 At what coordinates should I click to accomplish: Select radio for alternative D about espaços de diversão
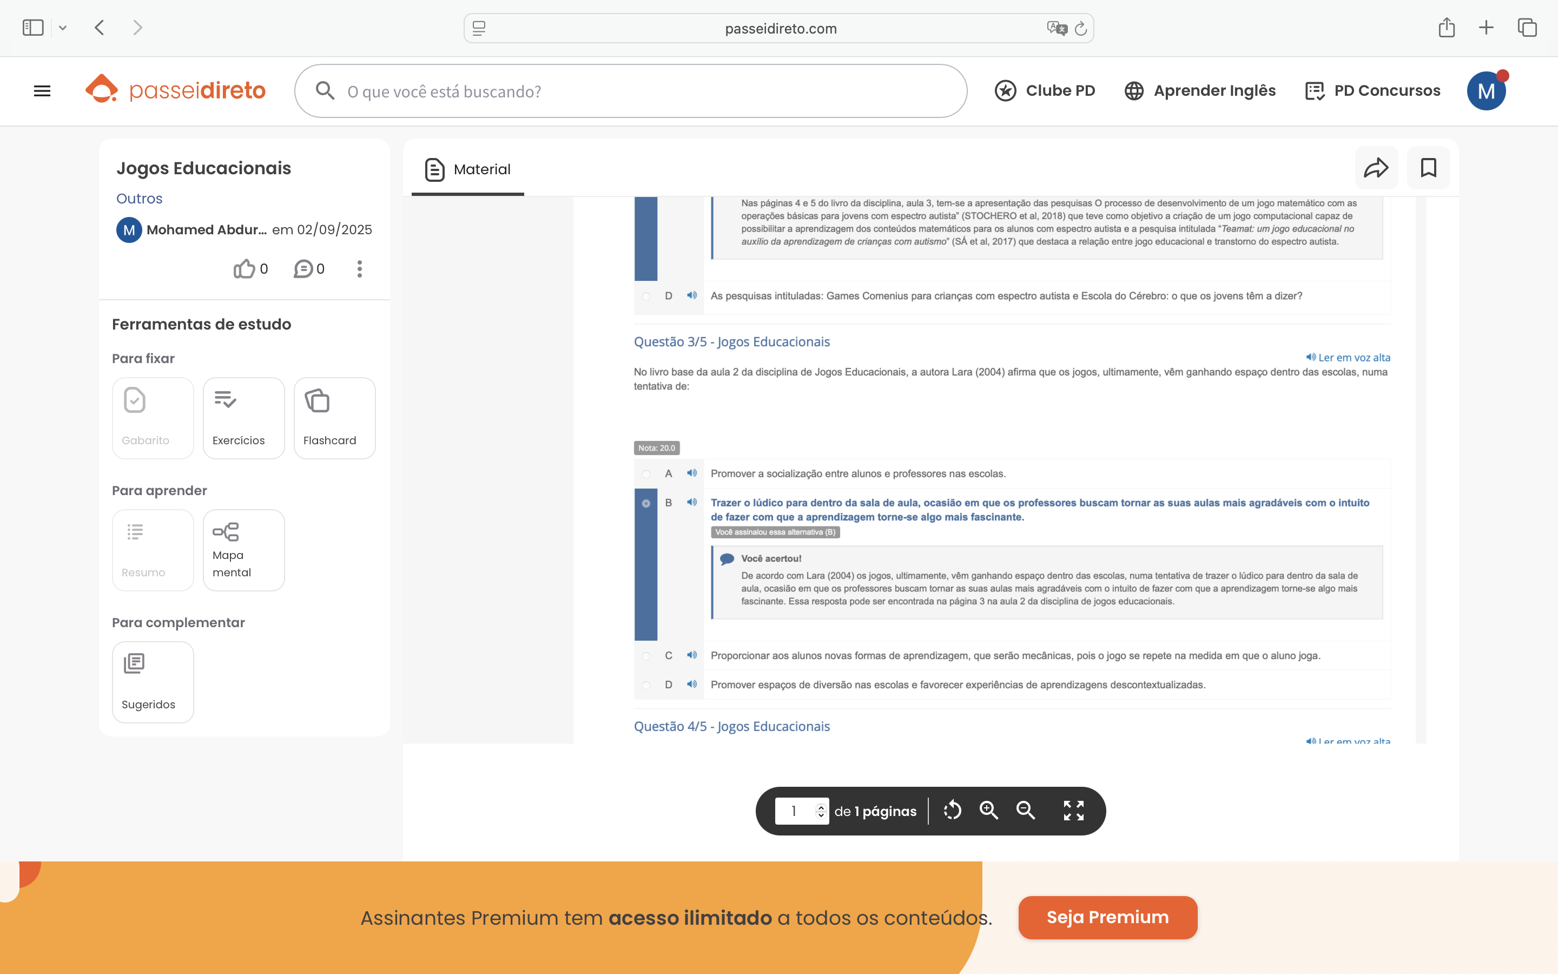pyautogui.click(x=646, y=686)
